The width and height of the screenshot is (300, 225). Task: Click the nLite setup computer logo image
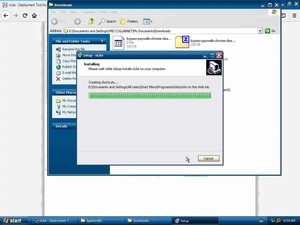pos(214,68)
